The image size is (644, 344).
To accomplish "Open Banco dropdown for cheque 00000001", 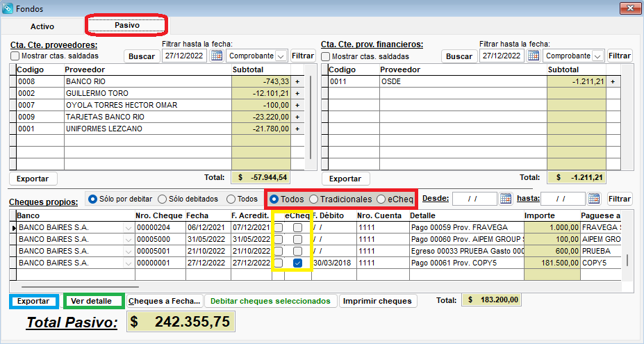I will [129, 263].
